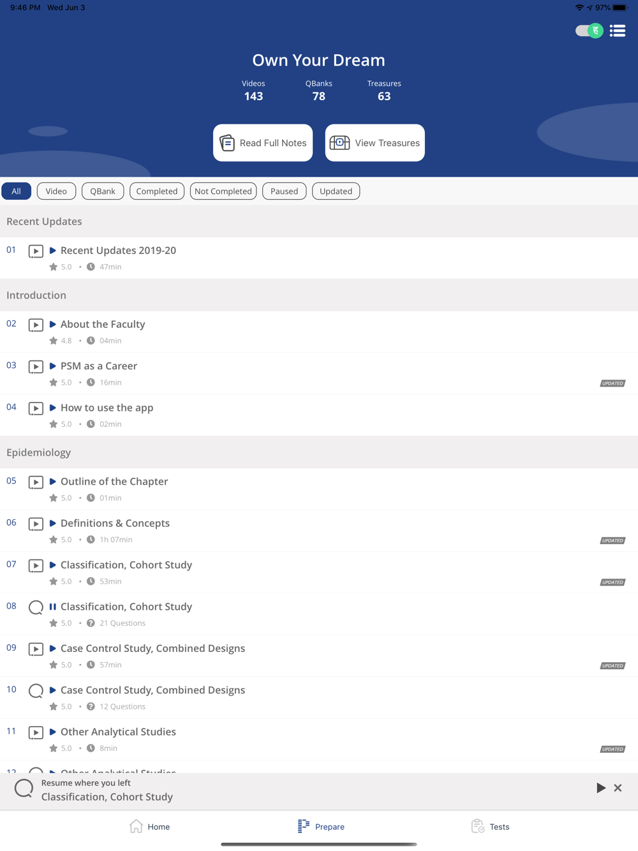The width and height of the screenshot is (638, 851).
Task: Show Completed items only
Action: (x=157, y=191)
